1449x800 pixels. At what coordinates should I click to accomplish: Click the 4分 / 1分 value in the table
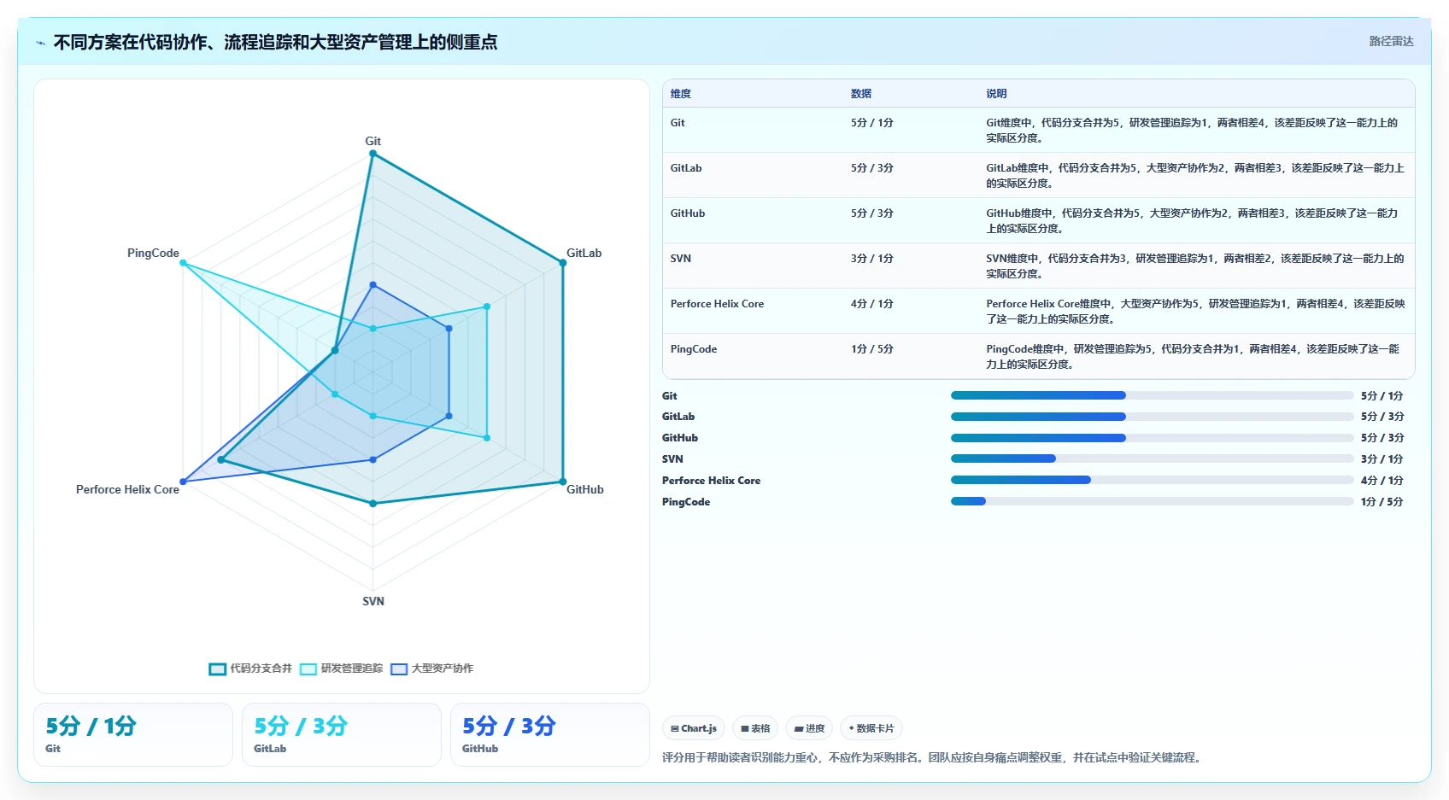(871, 304)
